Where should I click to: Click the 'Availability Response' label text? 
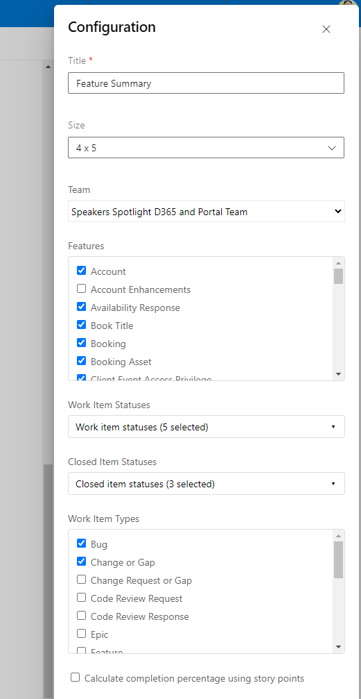coord(135,308)
